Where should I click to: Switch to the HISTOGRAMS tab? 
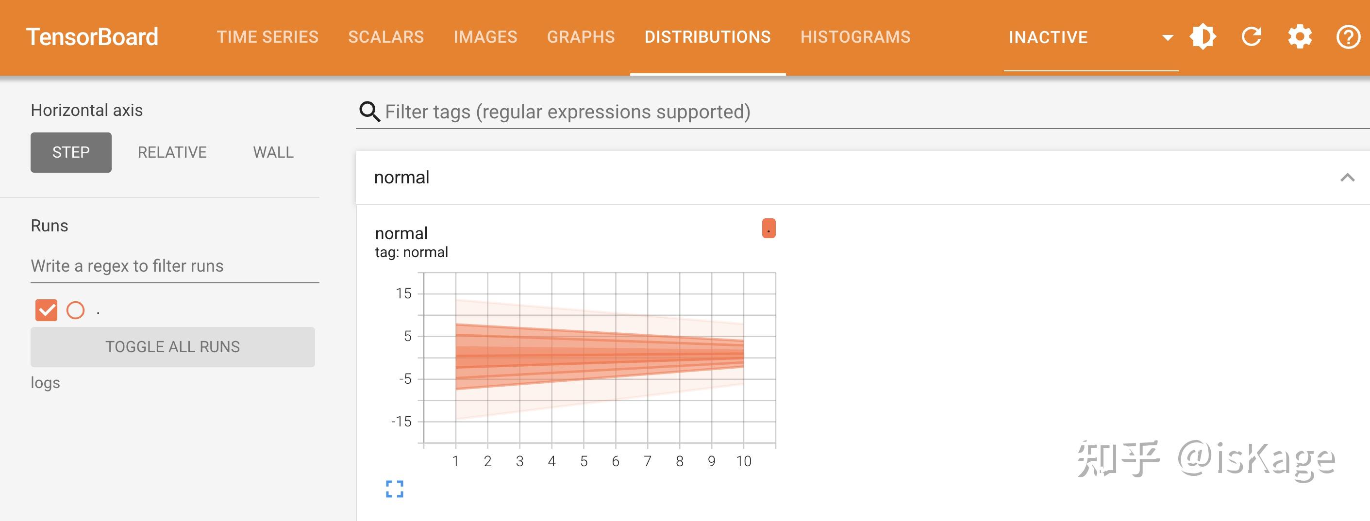click(x=855, y=36)
